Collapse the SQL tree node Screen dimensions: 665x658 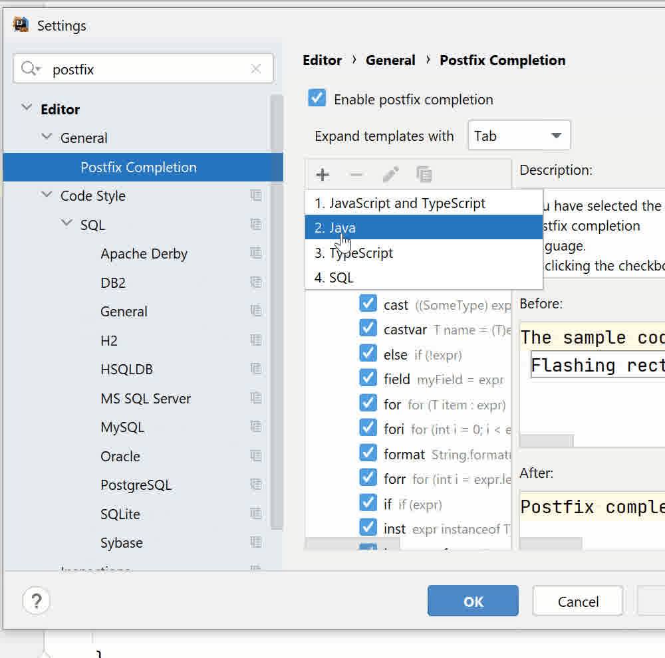tap(66, 223)
